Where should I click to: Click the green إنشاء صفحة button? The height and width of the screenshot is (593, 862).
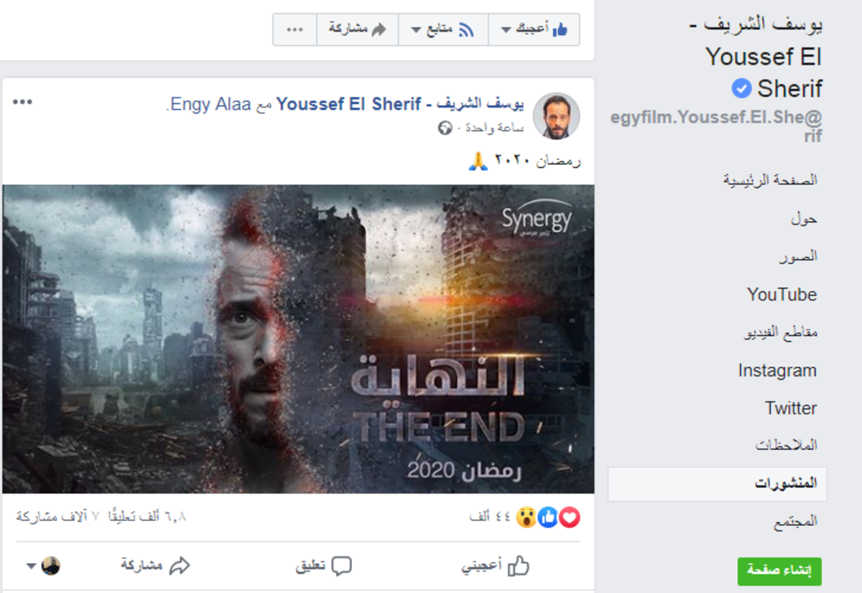click(x=779, y=571)
